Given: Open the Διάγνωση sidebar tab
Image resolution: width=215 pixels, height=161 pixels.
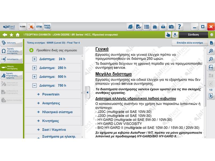Looking at the screenshot, I should click(x=11, y=43).
